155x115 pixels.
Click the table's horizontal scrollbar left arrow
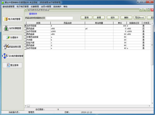[26, 106]
